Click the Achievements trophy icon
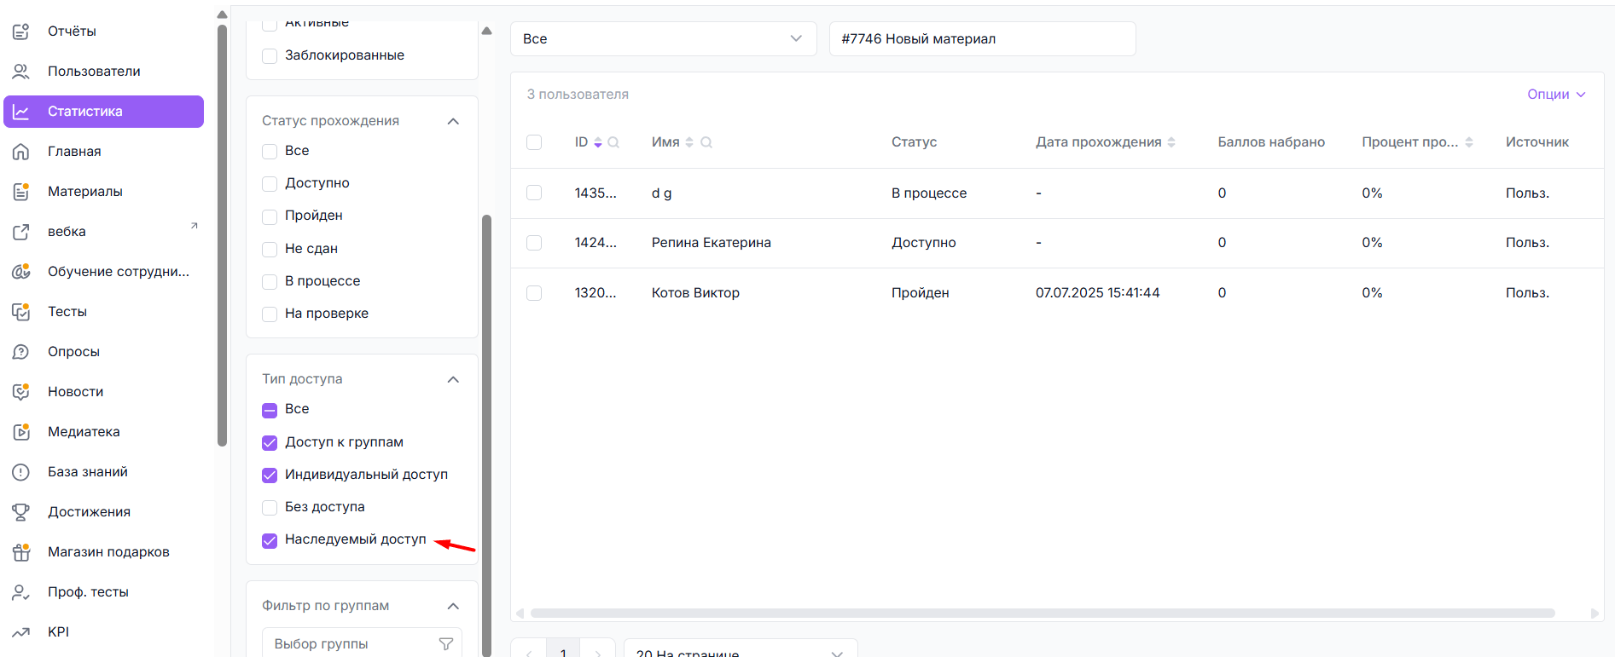 pos(21,512)
